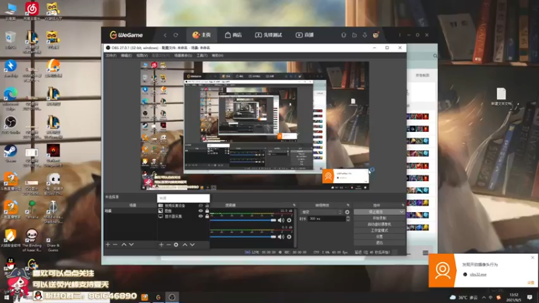Image resolution: width=539 pixels, height=303 pixels.
Task: Adjust the transition duration stepper arrows
Action: (x=348, y=218)
